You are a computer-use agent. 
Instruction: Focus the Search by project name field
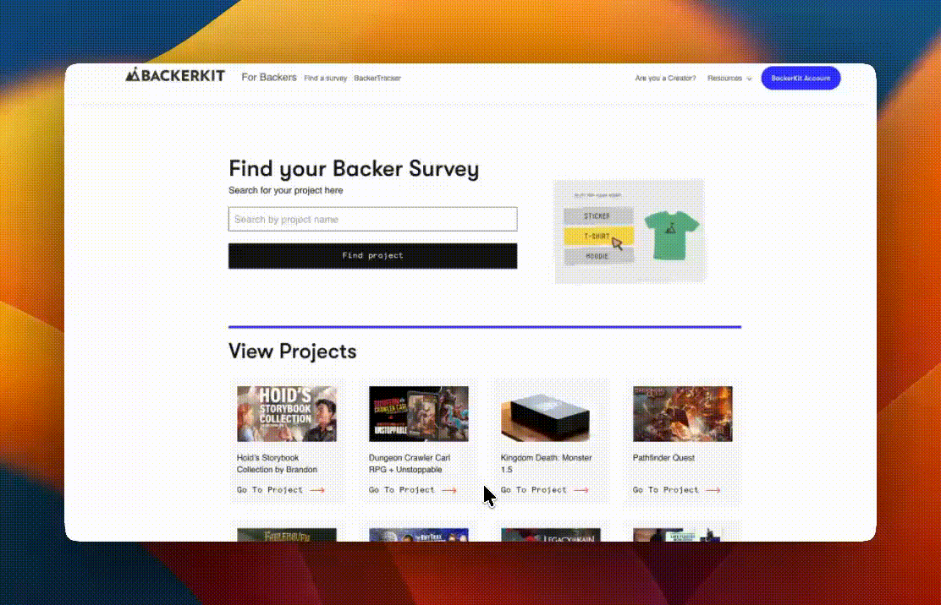(x=372, y=219)
